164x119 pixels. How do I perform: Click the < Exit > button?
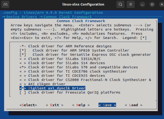coord(55,105)
